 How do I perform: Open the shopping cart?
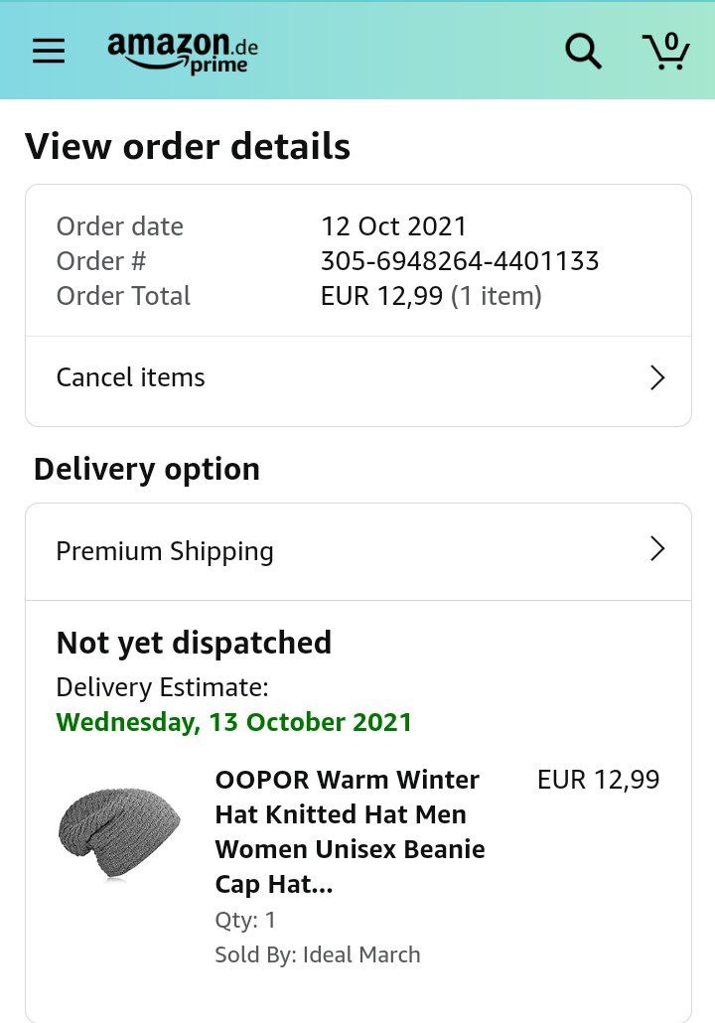coord(665,51)
